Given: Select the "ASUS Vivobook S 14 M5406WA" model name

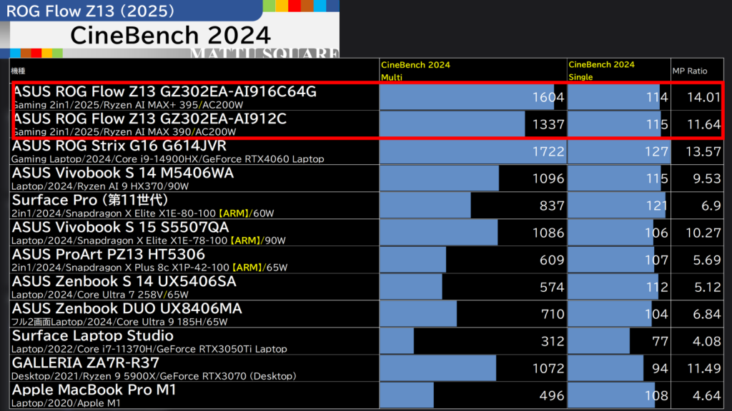Looking at the screenshot, I should pos(123,173).
